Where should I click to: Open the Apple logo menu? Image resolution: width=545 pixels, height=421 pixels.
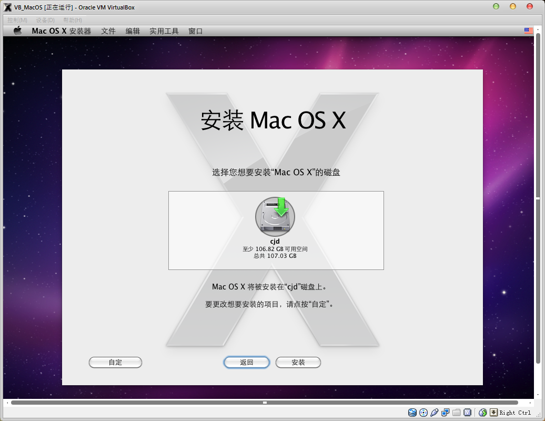(x=18, y=31)
